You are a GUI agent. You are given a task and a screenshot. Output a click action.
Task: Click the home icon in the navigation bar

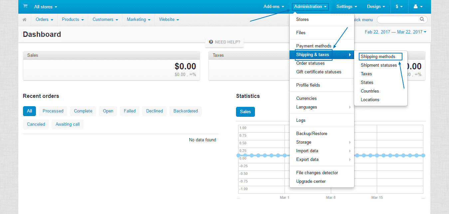click(24, 20)
